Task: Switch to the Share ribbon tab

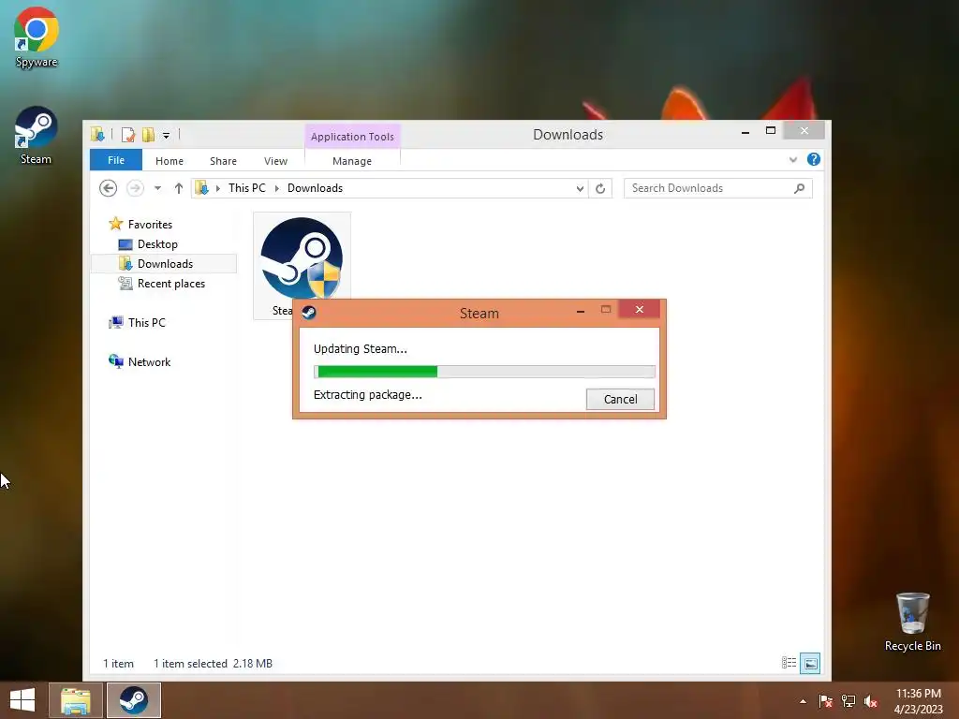Action: click(x=223, y=161)
